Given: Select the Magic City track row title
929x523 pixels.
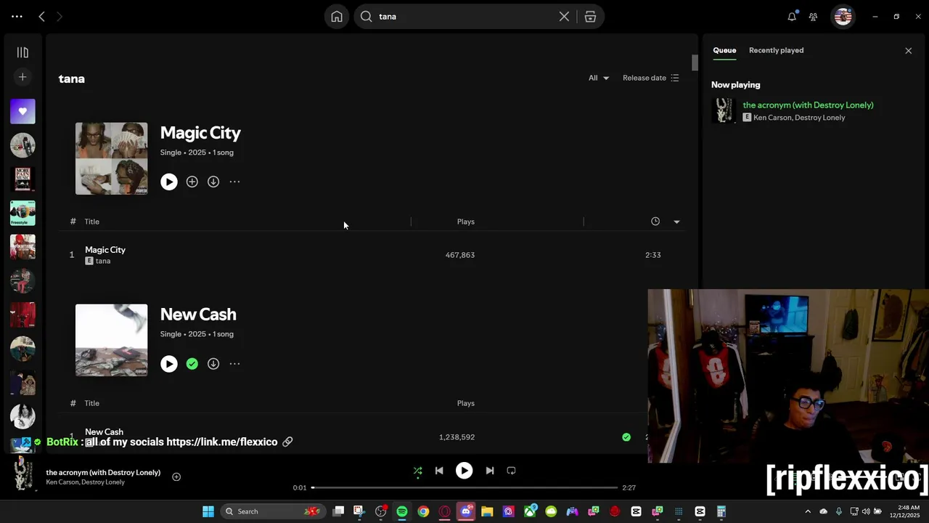Looking at the screenshot, I should (105, 250).
